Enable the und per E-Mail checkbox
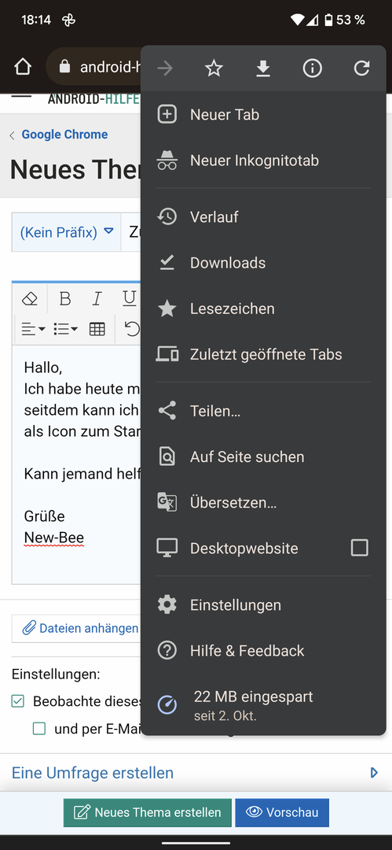The image size is (392, 850). pos(39,729)
